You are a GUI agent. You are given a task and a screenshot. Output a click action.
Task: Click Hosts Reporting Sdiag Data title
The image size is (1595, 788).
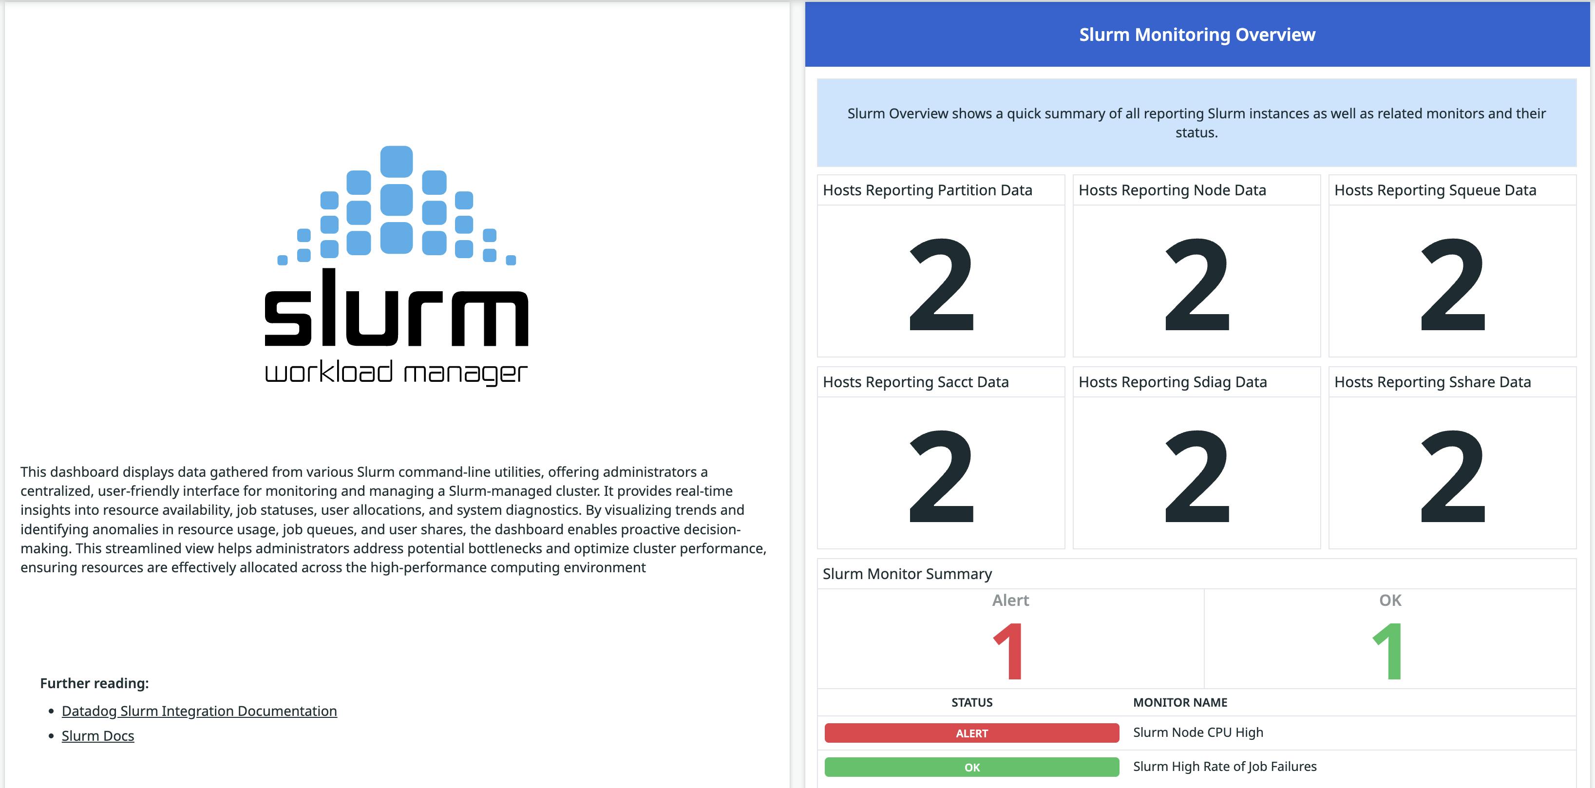click(1172, 382)
